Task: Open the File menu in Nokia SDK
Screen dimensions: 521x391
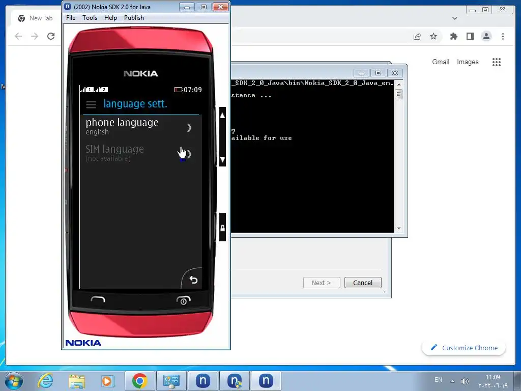Action: point(71,18)
